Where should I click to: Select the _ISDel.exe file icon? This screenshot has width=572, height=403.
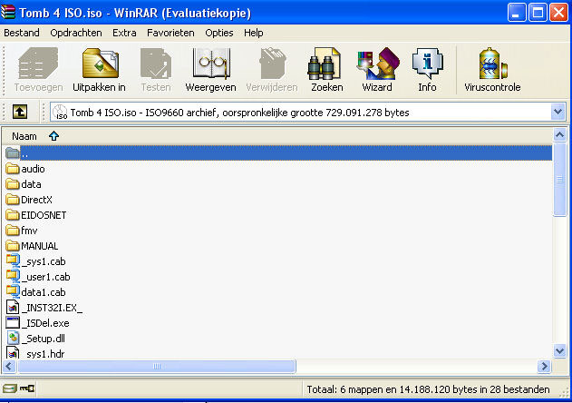[x=13, y=322]
